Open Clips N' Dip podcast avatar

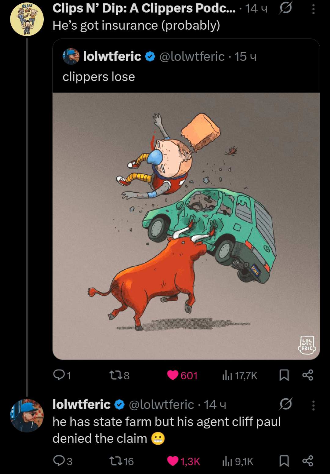click(x=27, y=19)
